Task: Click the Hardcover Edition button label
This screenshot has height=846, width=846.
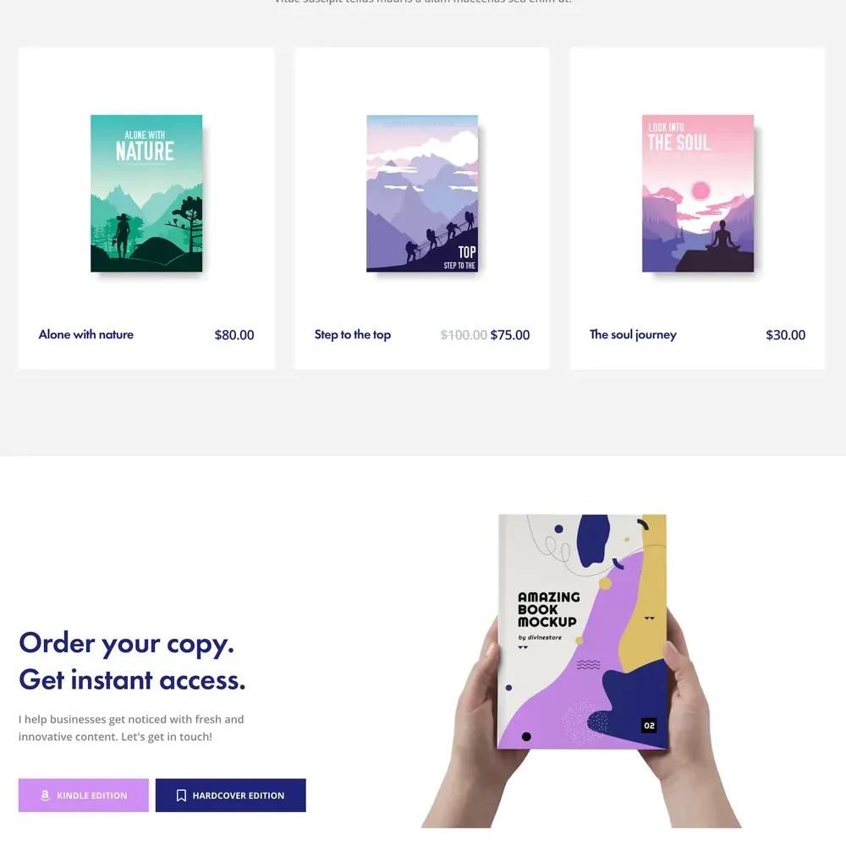Action: point(239,795)
